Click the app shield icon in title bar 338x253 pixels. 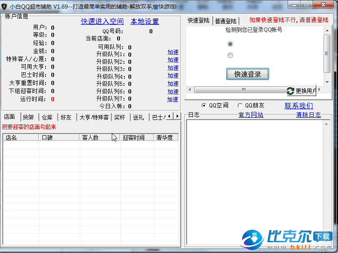tap(5, 6)
